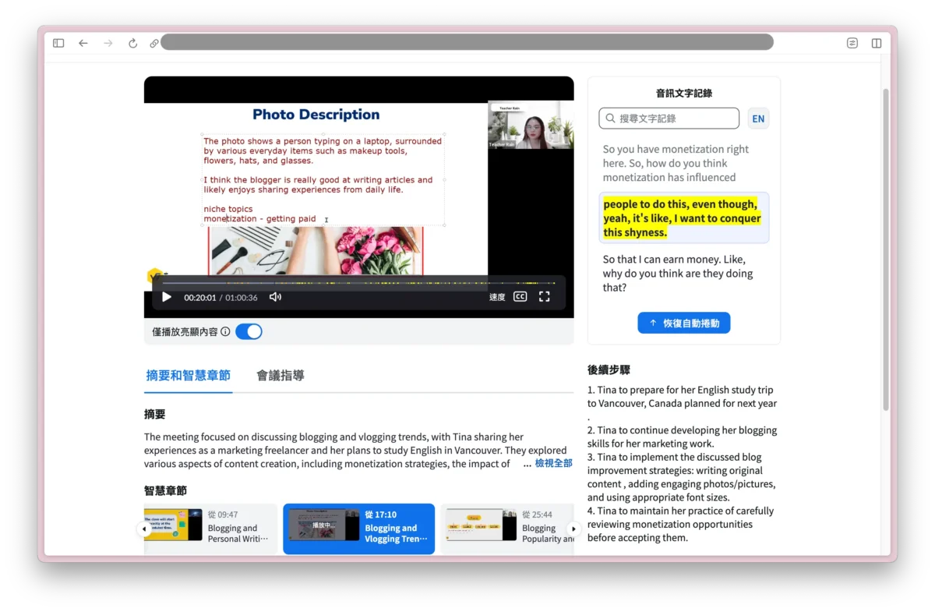935x612 pixels.
Task: Toggle the browser sidebar panel icon
Action: pos(58,43)
